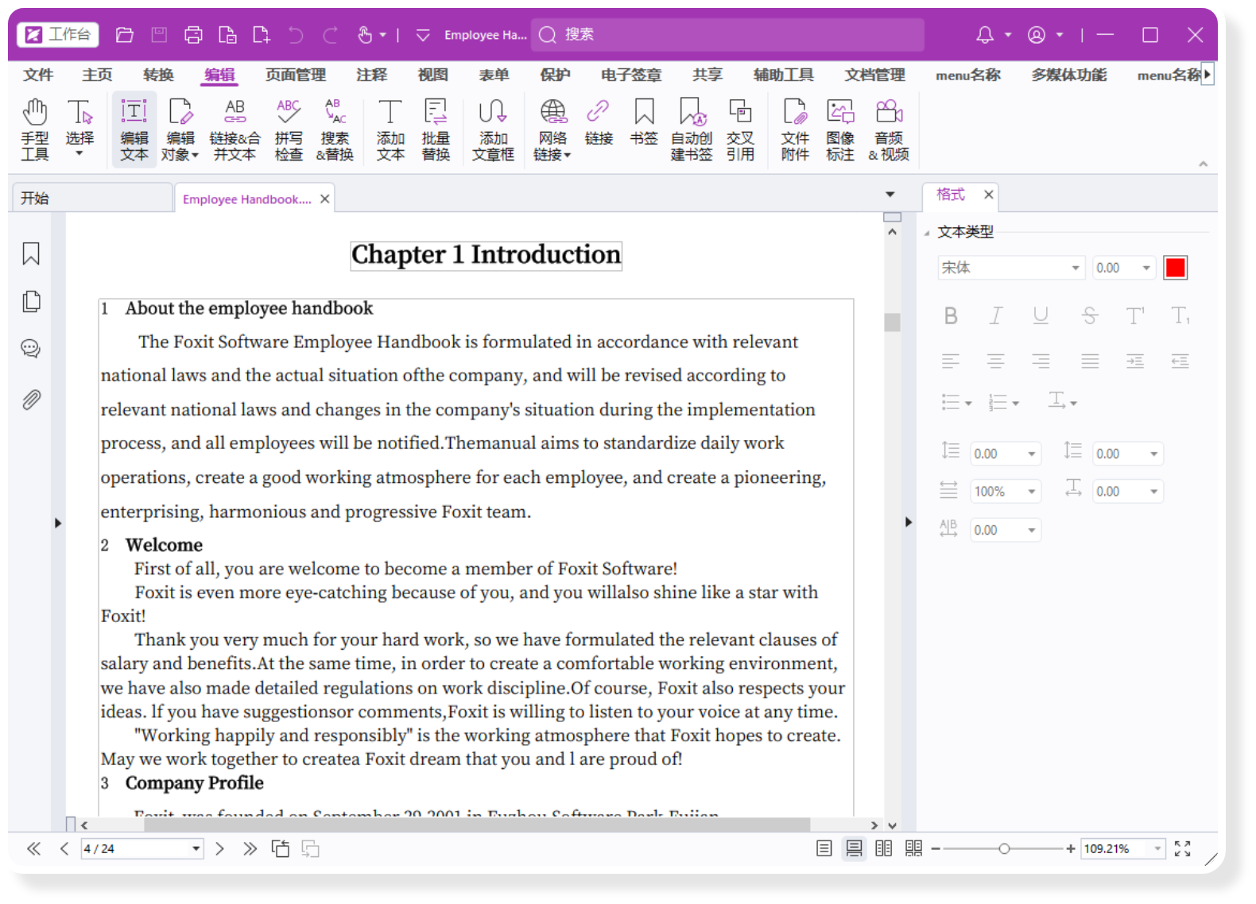
Task: Open the bookmarks side panel
Action: (31, 254)
